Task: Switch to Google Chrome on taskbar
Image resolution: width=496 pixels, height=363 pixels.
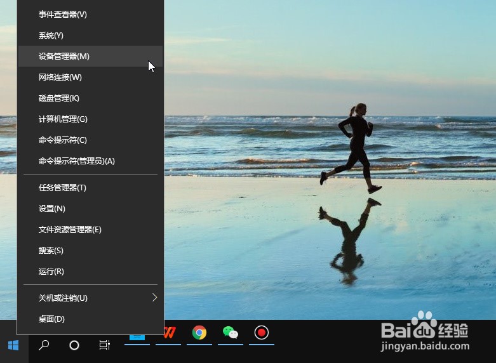Action: [199, 333]
